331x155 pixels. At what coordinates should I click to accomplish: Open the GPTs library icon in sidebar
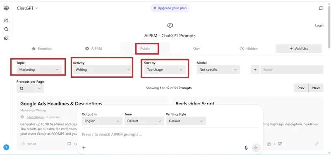pyautogui.click(x=6, y=38)
